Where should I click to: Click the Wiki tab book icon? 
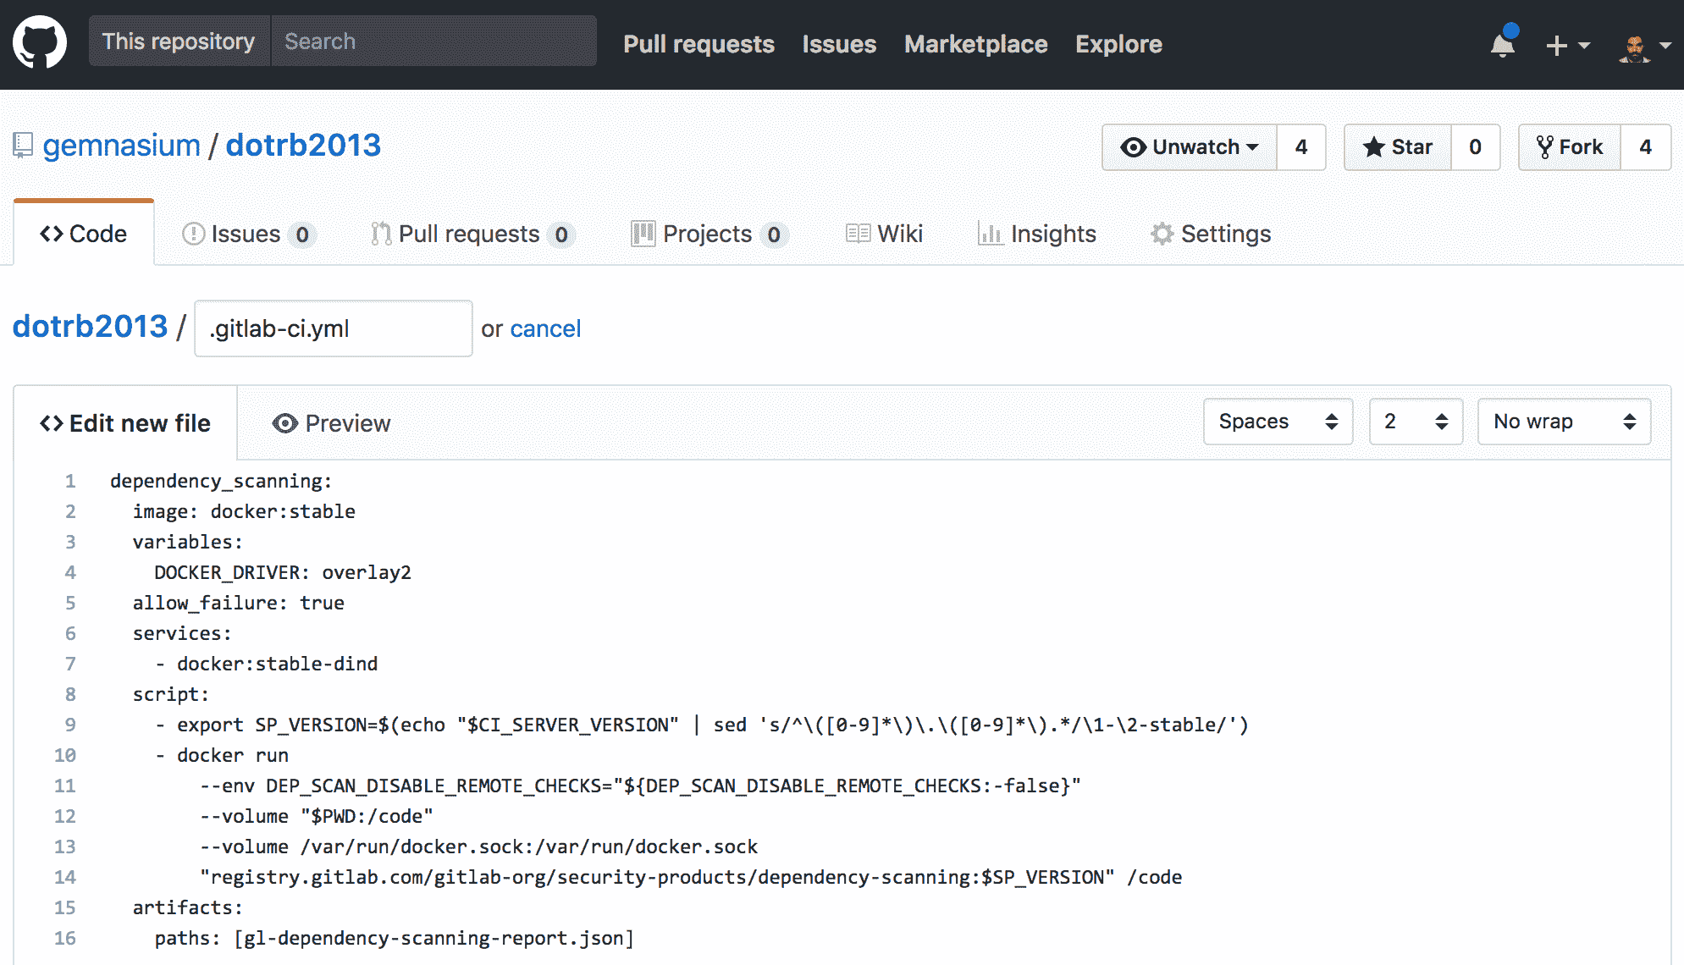[858, 234]
